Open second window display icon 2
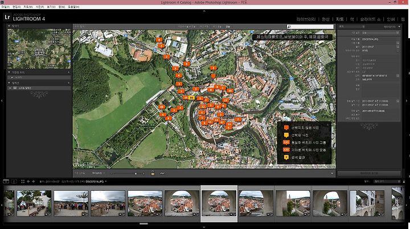 [x=14, y=181]
